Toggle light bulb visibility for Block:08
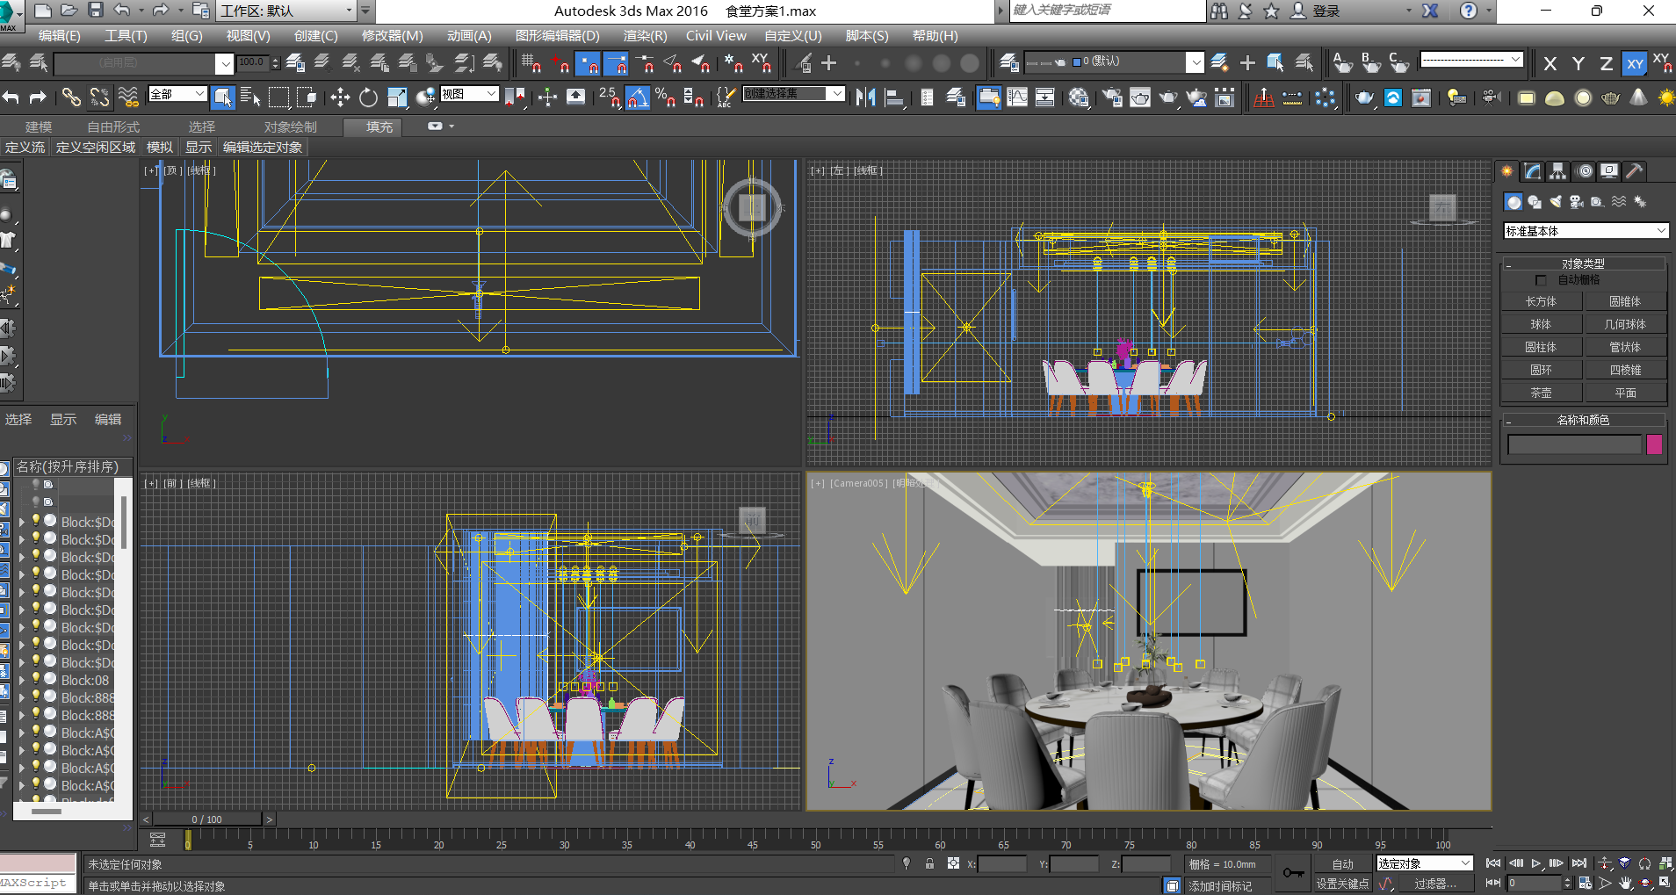Screen dimensions: 1676x895 tap(36, 679)
